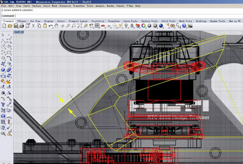The image size is (243, 164).
Task: Toggle the padlock lock objects icon
Action: 132,26
